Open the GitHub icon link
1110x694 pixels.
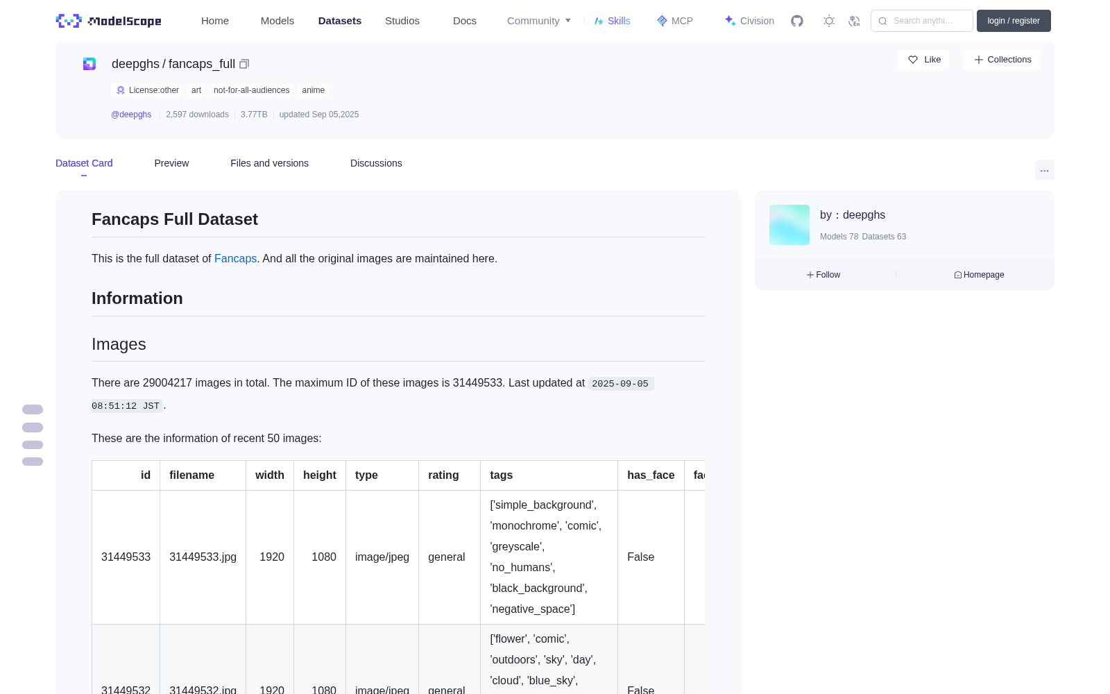click(x=797, y=21)
